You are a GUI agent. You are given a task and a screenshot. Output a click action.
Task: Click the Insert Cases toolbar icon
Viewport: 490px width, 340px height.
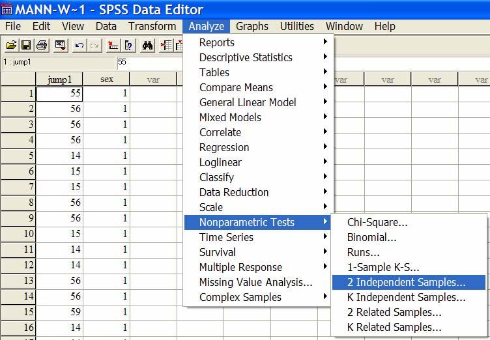(x=166, y=46)
